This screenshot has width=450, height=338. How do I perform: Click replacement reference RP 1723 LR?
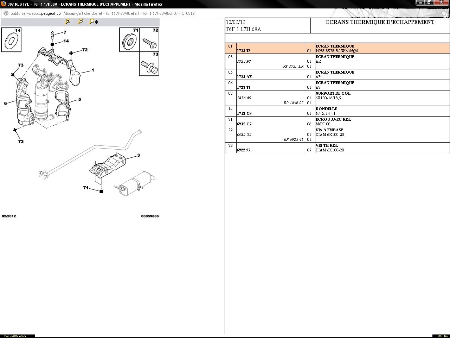click(293, 66)
